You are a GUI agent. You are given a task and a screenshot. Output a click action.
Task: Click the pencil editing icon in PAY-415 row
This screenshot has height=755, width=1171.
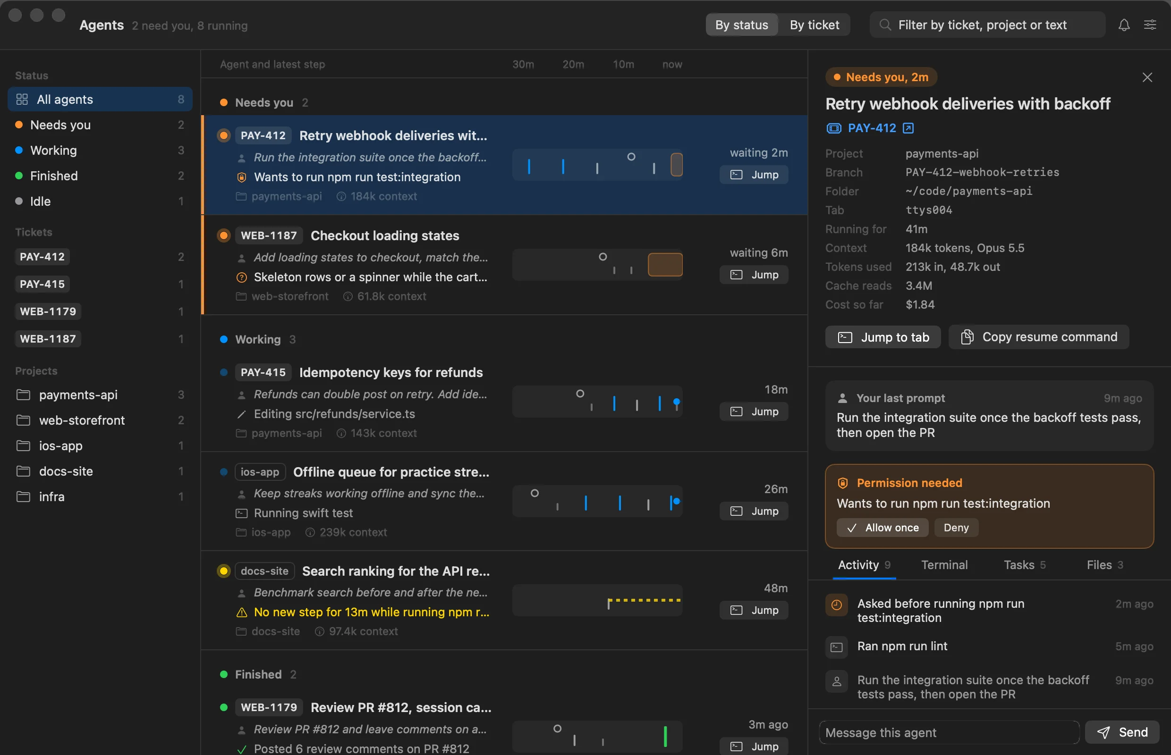(241, 414)
